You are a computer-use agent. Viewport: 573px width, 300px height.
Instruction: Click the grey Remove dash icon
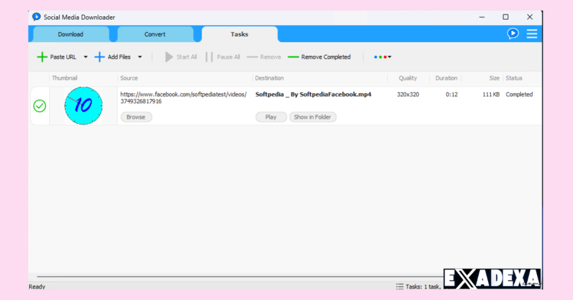(x=252, y=57)
